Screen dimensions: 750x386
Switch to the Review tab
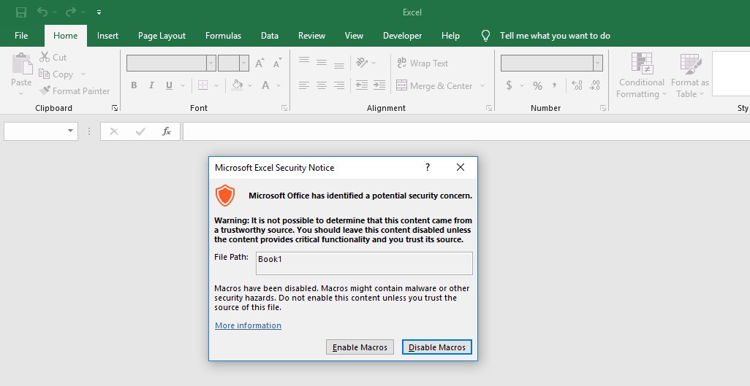click(x=311, y=35)
